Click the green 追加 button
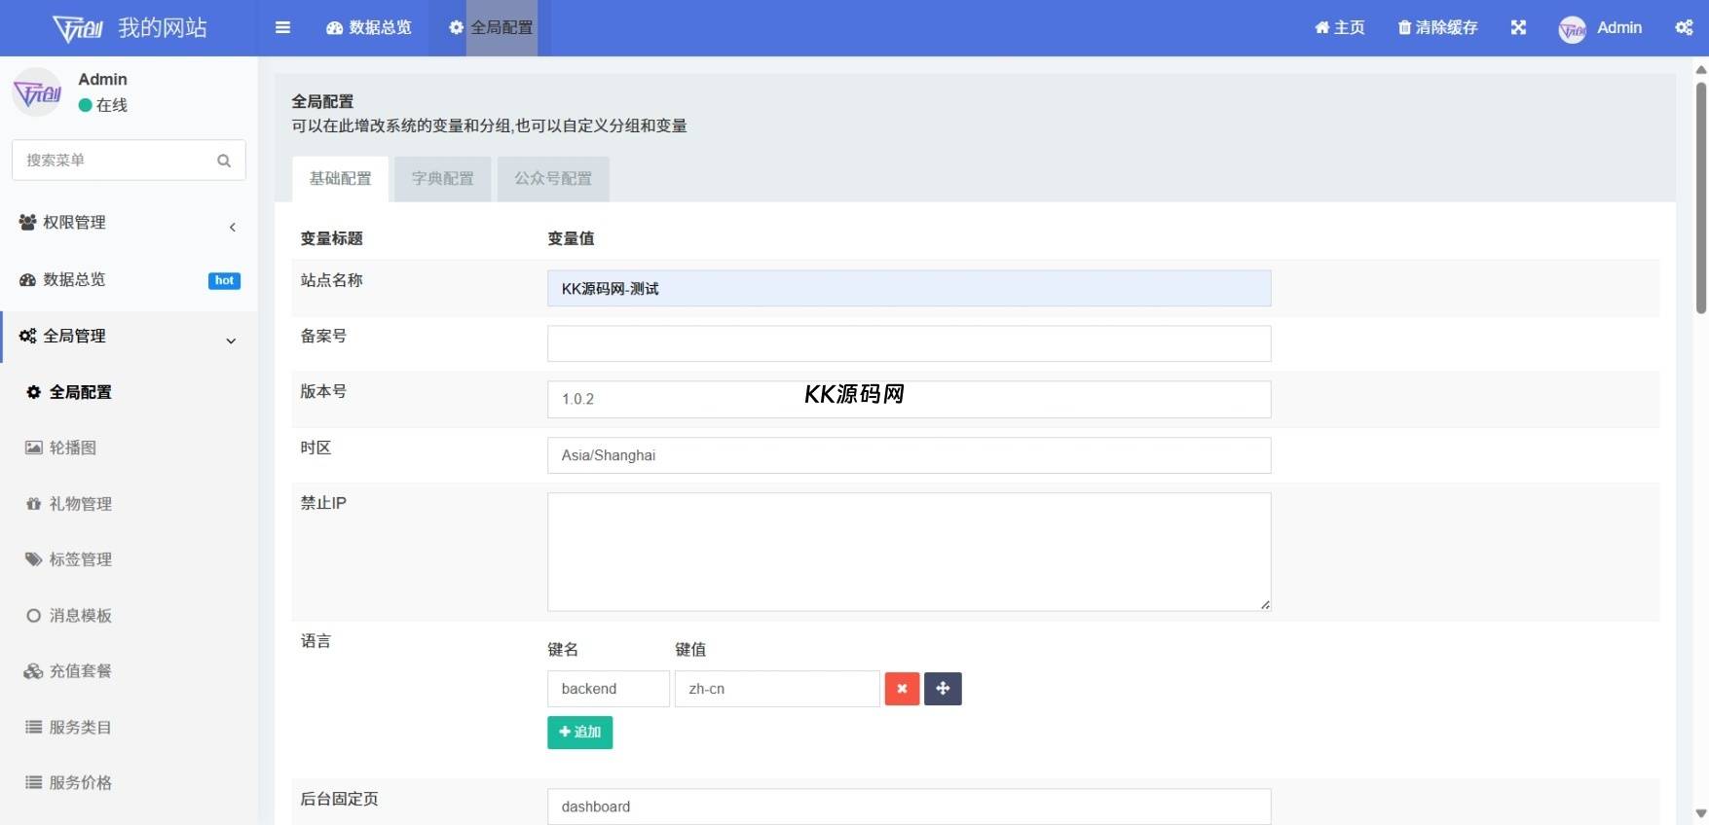1709x825 pixels. tap(579, 733)
